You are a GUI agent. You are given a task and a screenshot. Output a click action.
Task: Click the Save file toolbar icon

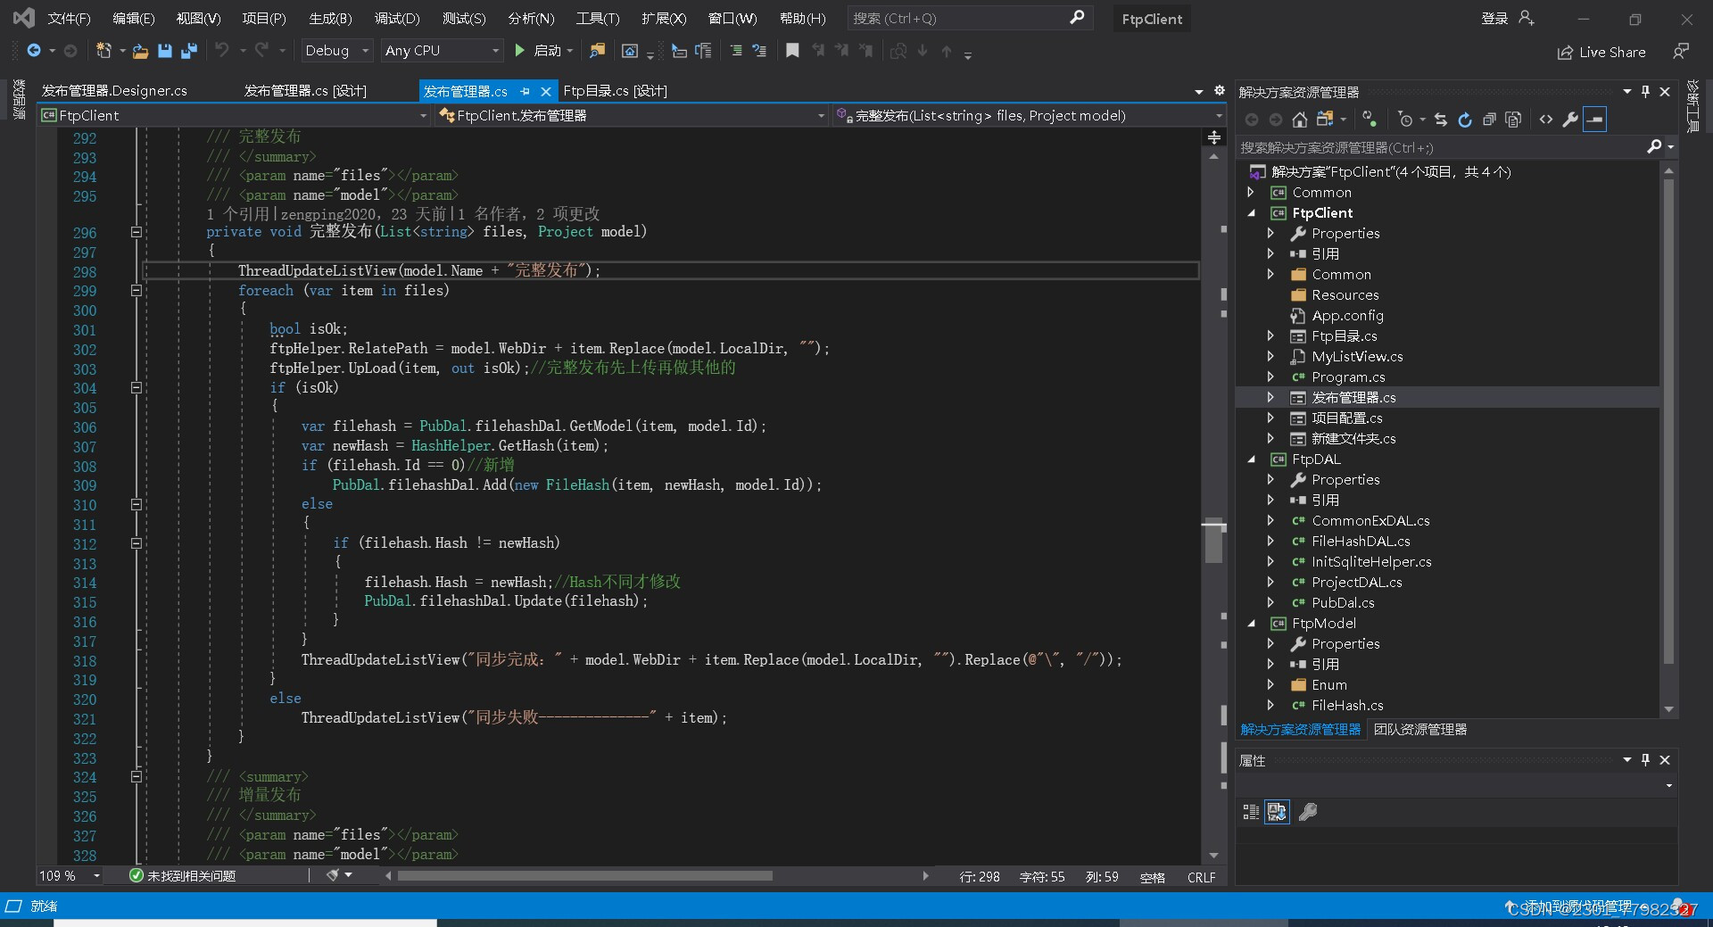(x=165, y=51)
